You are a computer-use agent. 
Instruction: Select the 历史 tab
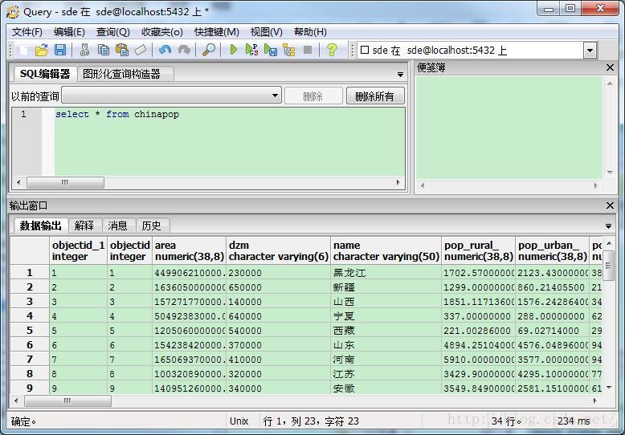152,226
